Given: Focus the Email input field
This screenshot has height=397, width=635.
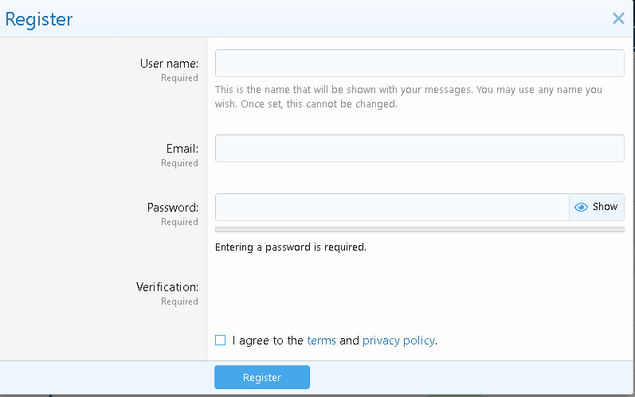Looking at the screenshot, I should pyautogui.click(x=419, y=148).
